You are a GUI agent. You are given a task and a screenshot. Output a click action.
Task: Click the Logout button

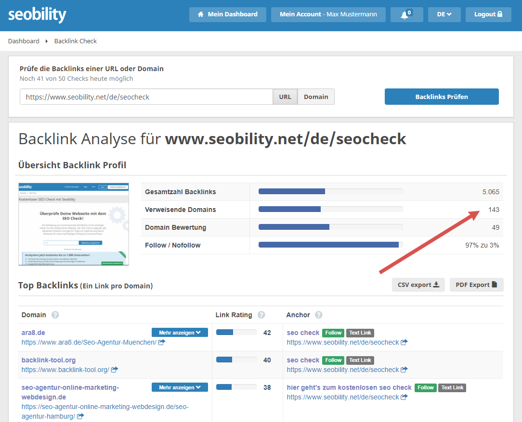click(488, 14)
